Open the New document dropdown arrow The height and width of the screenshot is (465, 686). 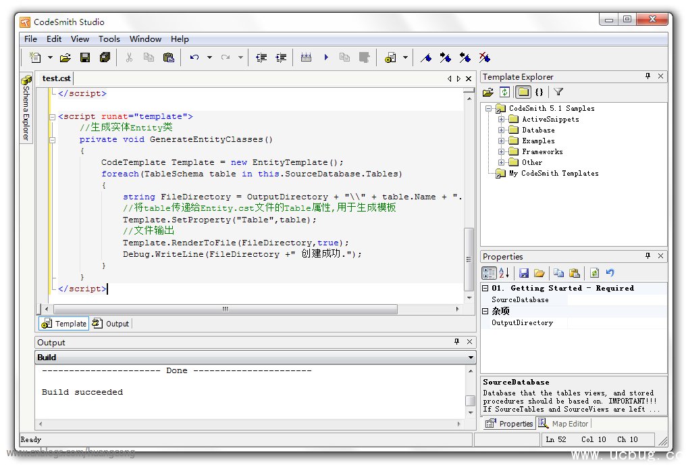pyautogui.click(x=50, y=57)
